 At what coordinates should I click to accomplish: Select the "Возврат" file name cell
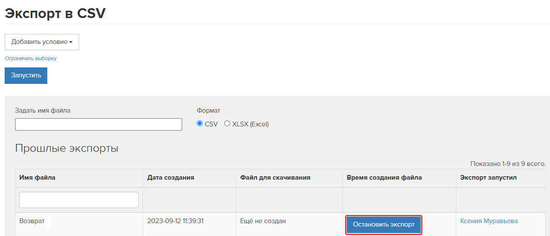[32, 221]
